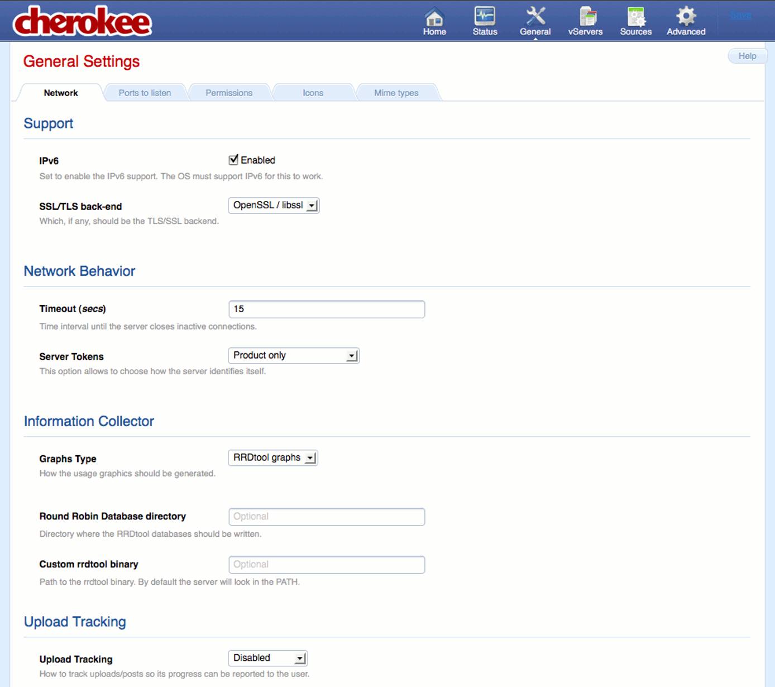Switch to the Ports to listen tab

(145, 93)
